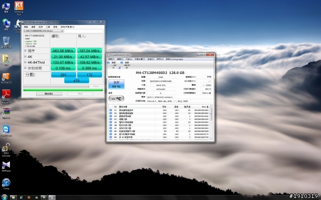
Task: Open the 說明(H) help menu in CrystalDiskInfo
Action: tap(160, 59)
